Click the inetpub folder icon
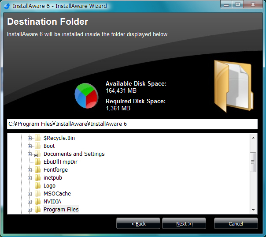Screen dimensions: 266x237 pyautogui.click(x=38, y=178)
